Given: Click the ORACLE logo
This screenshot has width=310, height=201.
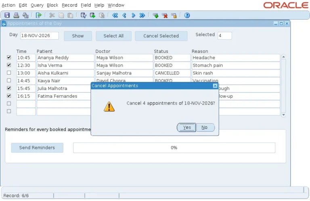Looking at the screenshot, I should [286, 5].
